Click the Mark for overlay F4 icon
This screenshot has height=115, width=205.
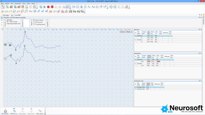coord(14,111)
